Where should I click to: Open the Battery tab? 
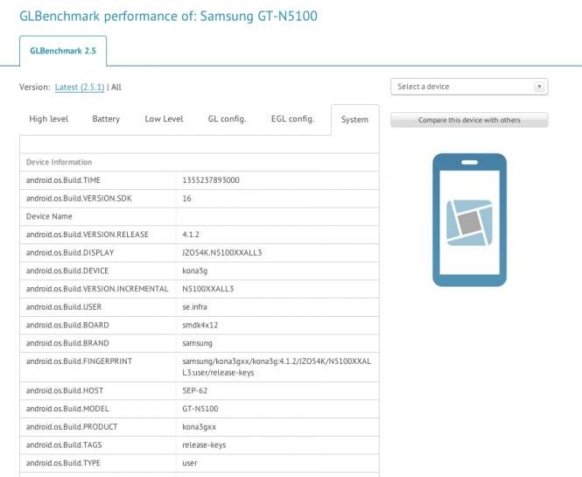(106, 119)
